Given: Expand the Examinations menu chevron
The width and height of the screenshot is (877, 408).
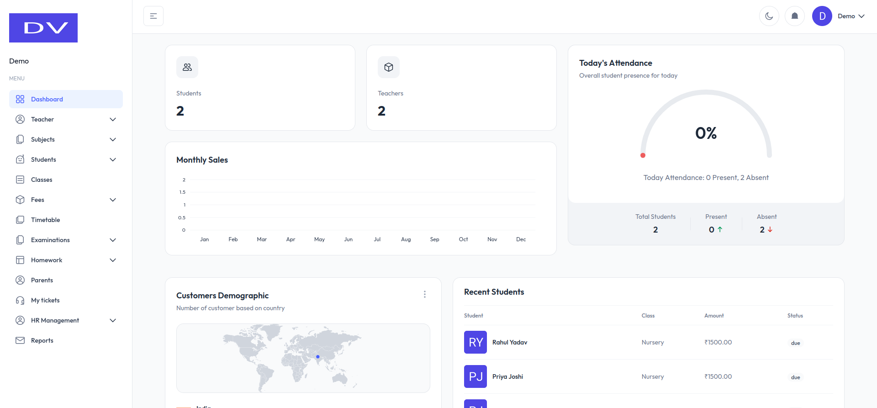Looking at the screenshot, I should 113,240.
